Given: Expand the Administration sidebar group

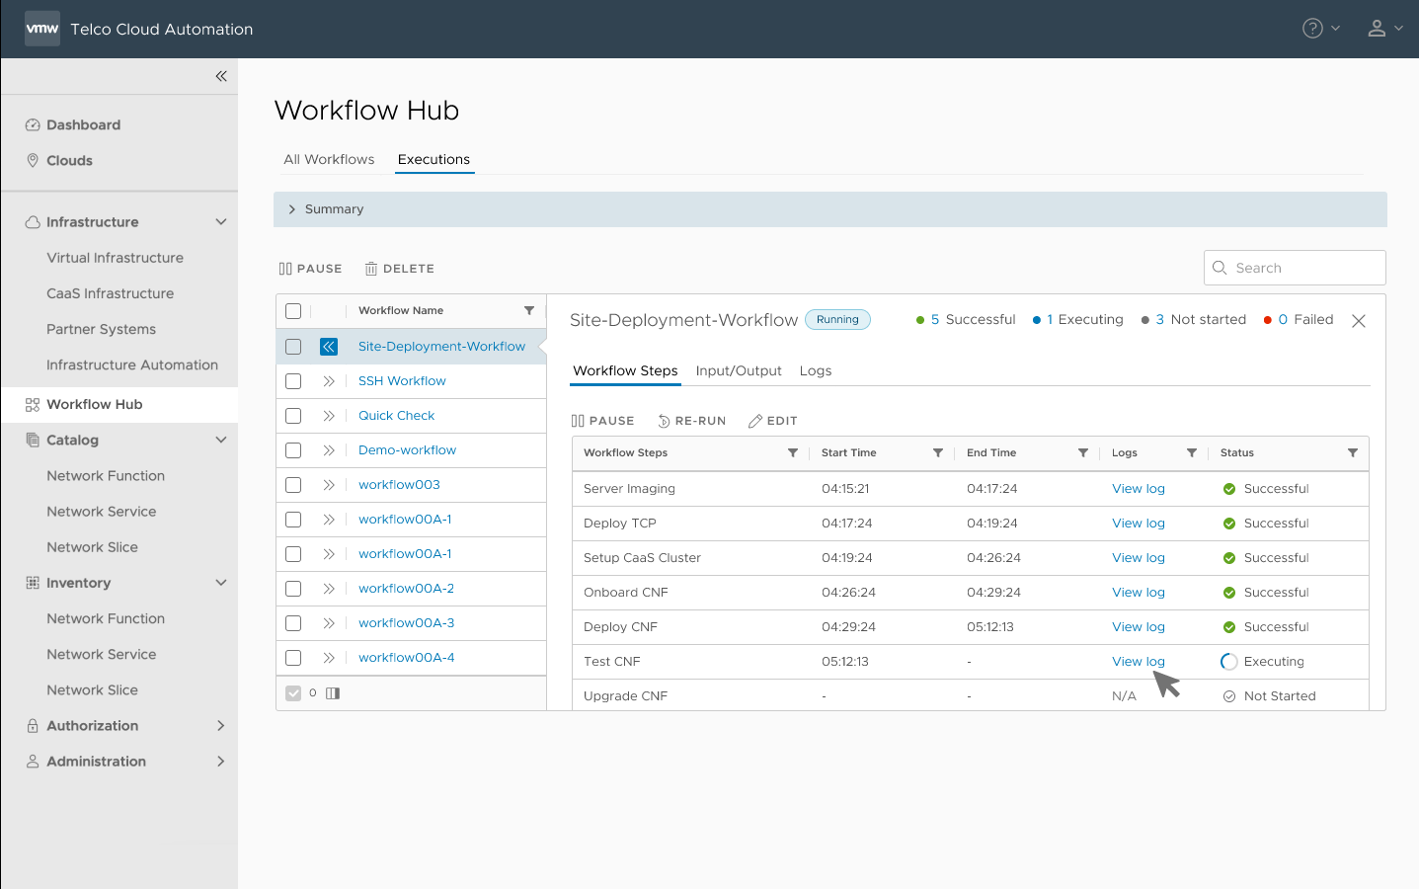Looking at the screenshot, I should pos(221,762).
